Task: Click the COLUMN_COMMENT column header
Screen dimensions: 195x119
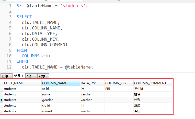Action: [153, 83]
